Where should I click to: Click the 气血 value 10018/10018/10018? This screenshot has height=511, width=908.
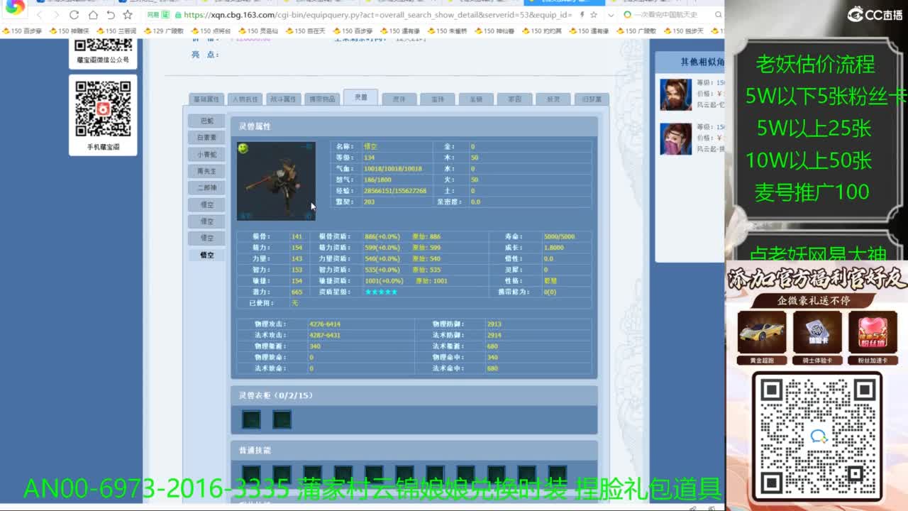(x=392, y=169)
